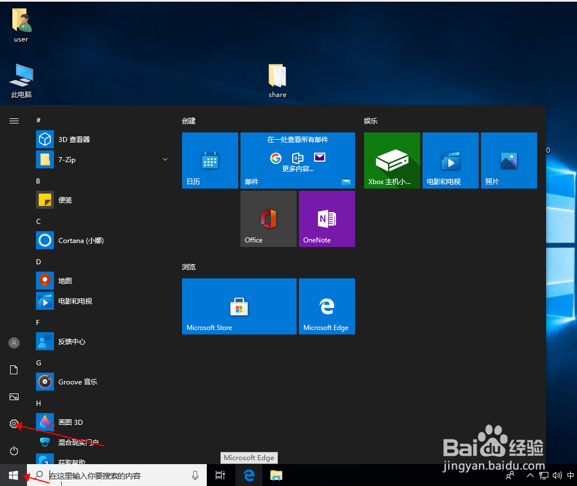Jump to letter B section header
This screenshot has height=486, width=577.
pos(38,181)
